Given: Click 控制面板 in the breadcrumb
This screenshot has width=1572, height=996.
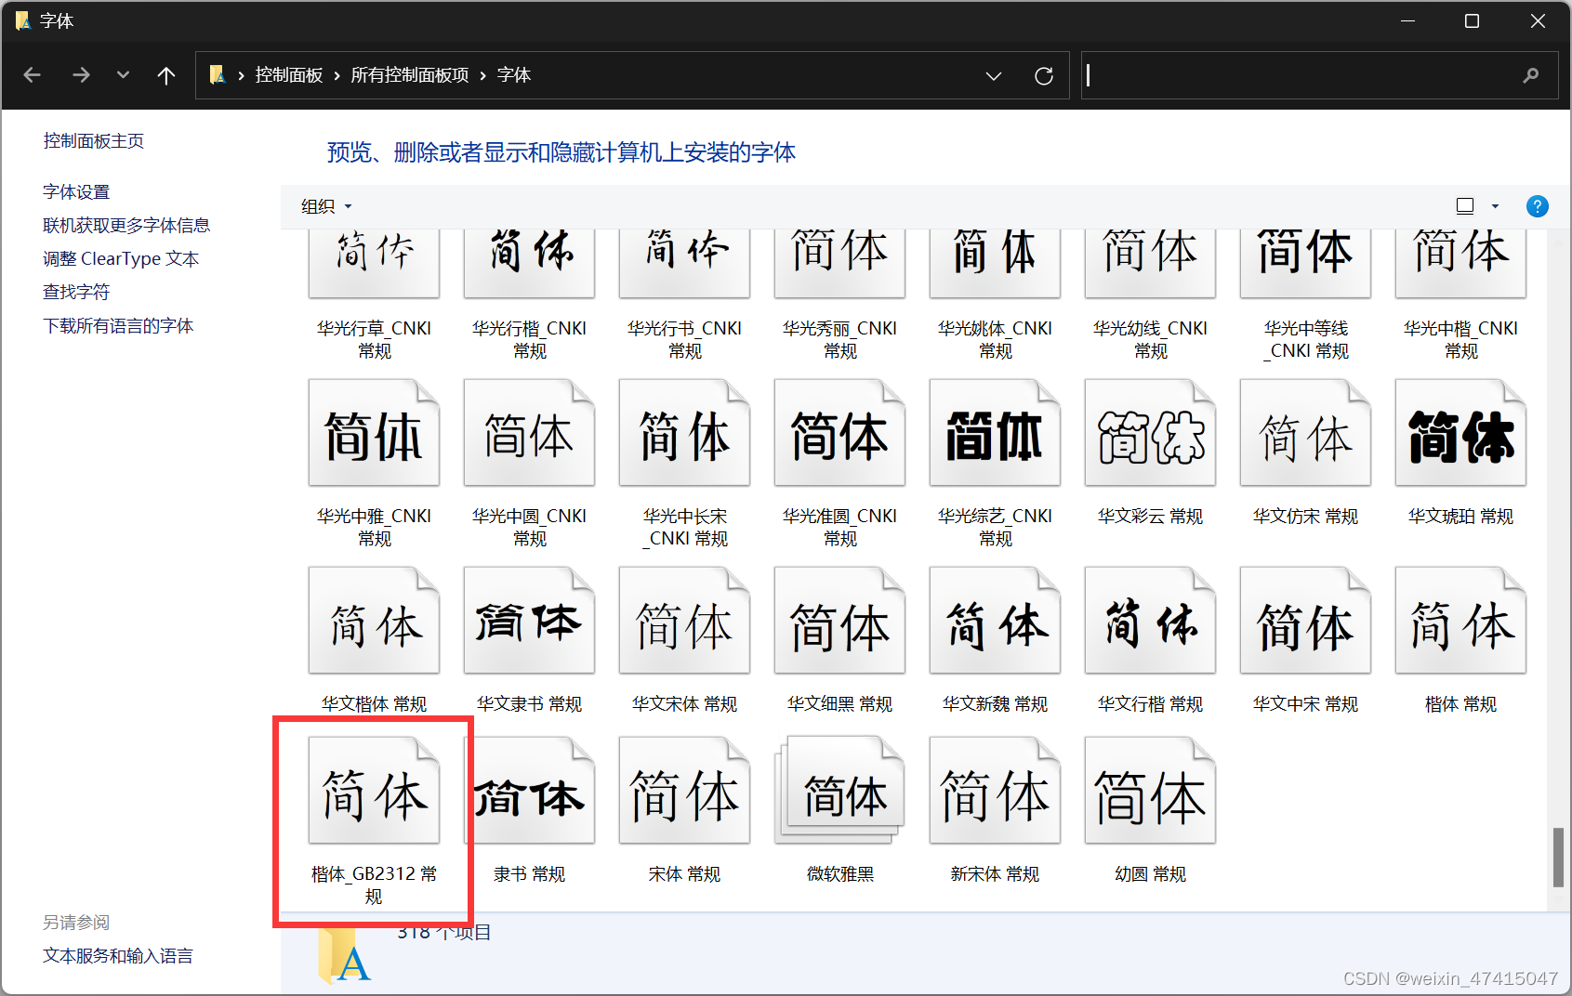Looking at the screenshot, I should point(289,75).
